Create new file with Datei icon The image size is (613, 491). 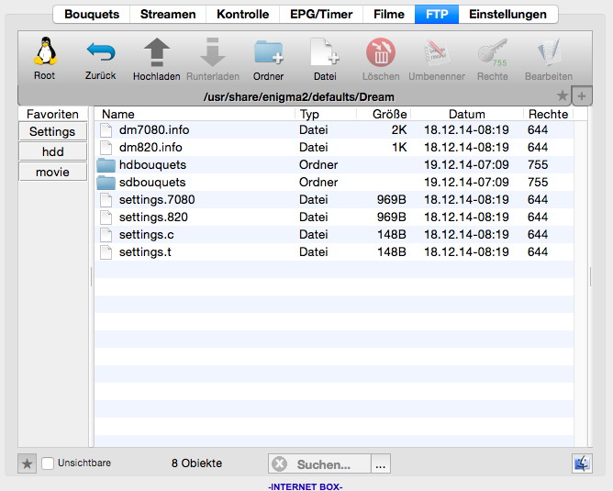(324, 52)
